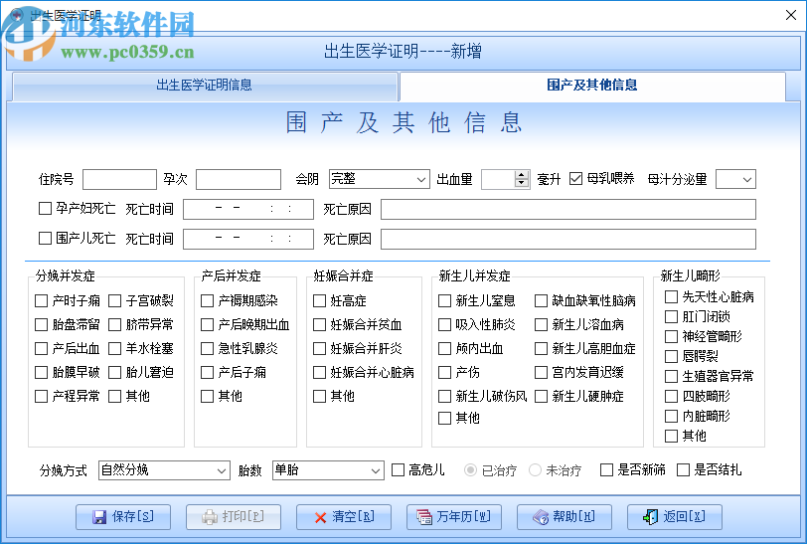Screen dimensions: 807x544
Task: Check the 肛门闭锁 checkbox
Action: tap(671, 317)
